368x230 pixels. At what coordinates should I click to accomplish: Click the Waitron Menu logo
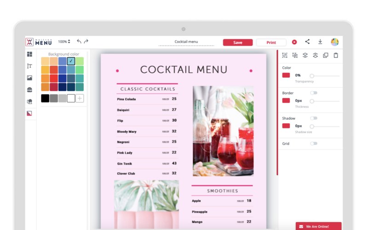pyautogui.click(x=39, y=42)
